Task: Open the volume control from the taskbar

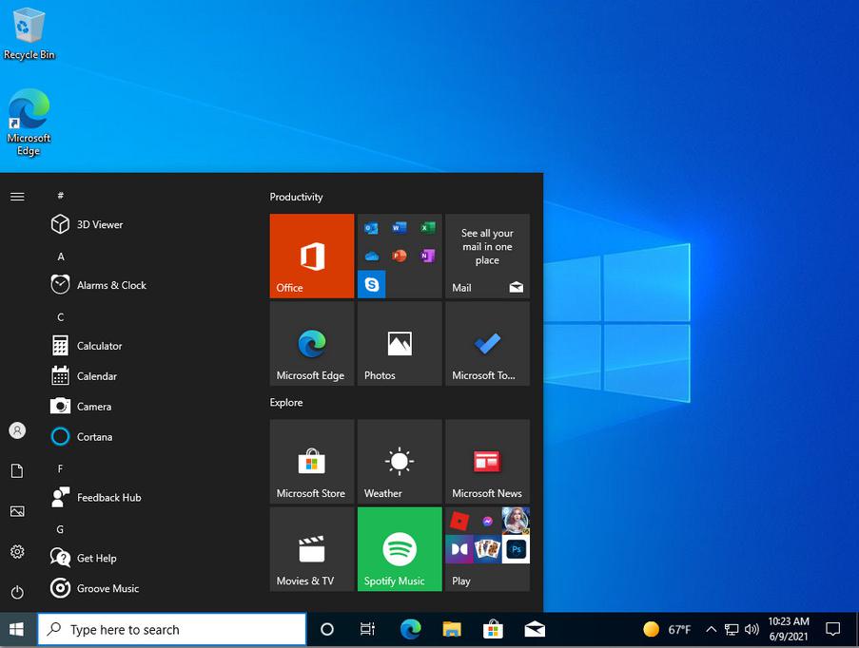Action: pos(751,628)
